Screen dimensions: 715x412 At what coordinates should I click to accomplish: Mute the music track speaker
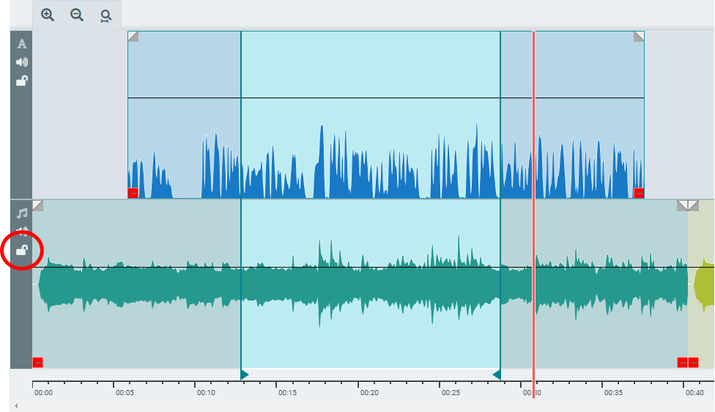click(x=22, y=230)
